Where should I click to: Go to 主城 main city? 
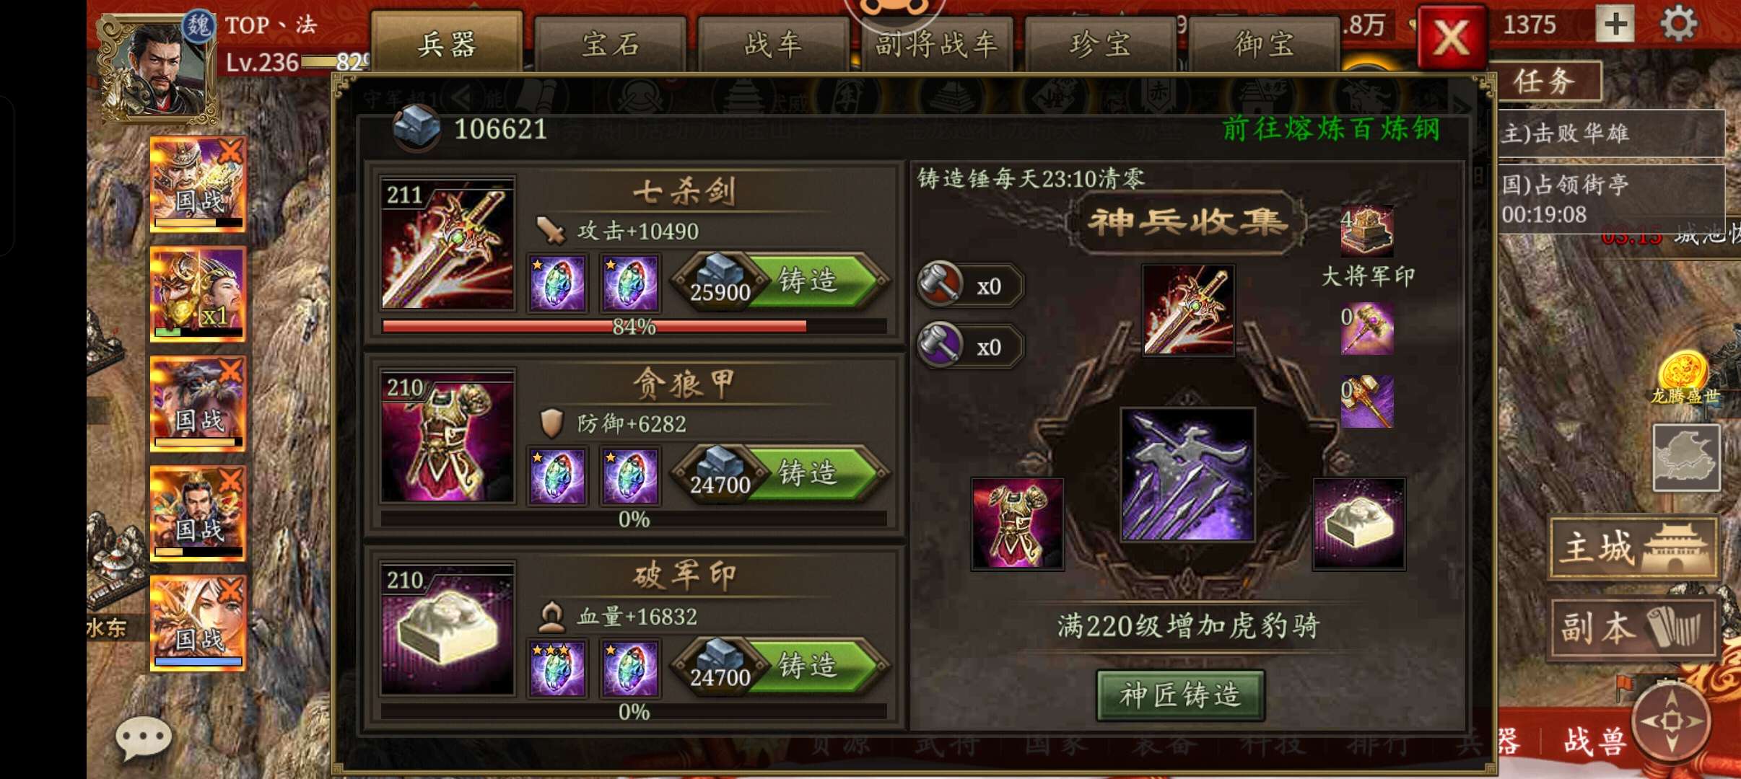(x=1633, y=547)
